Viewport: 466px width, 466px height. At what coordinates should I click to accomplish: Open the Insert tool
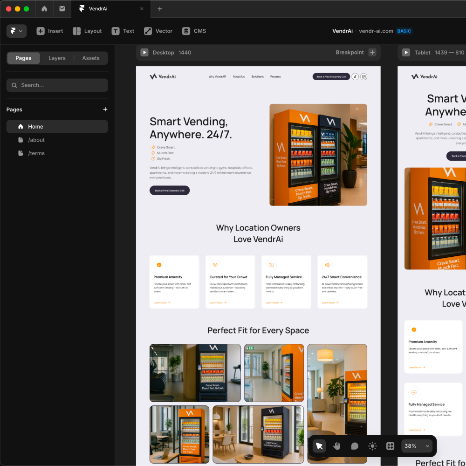(x=50, y=31)
